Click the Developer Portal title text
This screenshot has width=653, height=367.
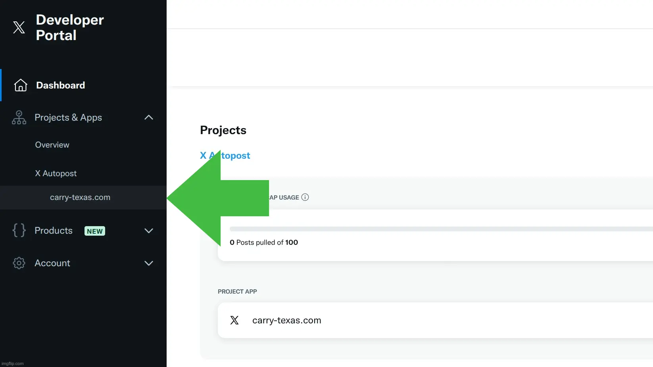tap(70, 27)
